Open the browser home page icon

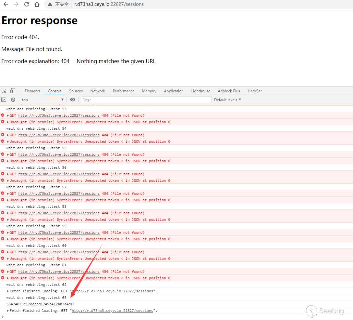37,4
